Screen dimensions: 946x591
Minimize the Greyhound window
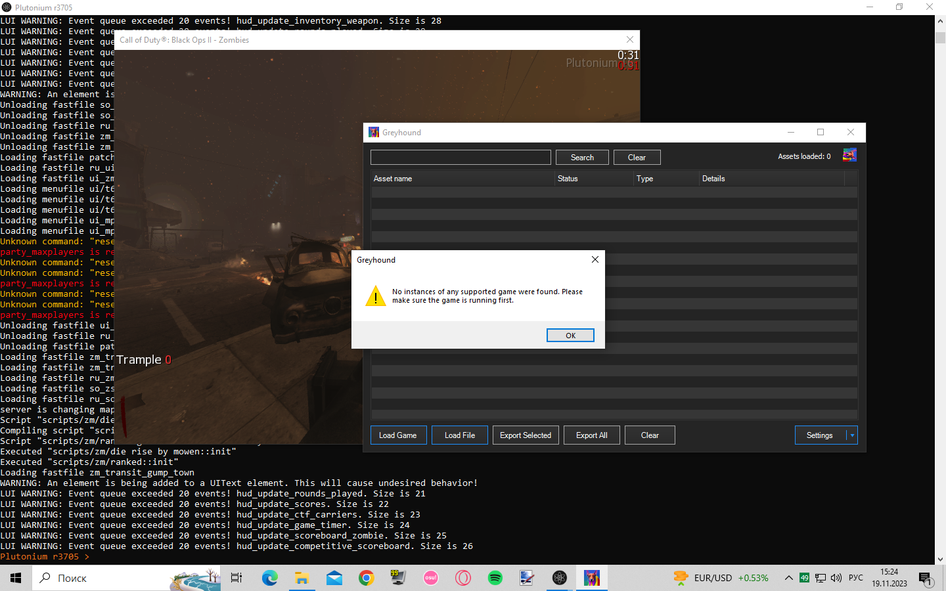[x=791, y=132]
